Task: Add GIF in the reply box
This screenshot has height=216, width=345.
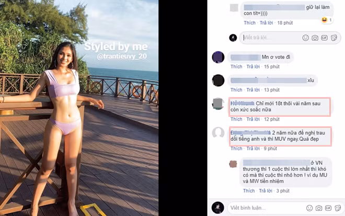Action: [324, 38]
